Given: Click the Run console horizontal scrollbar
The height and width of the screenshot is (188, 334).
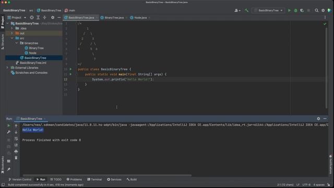Looking at the screenshot, I should [107, 175].
